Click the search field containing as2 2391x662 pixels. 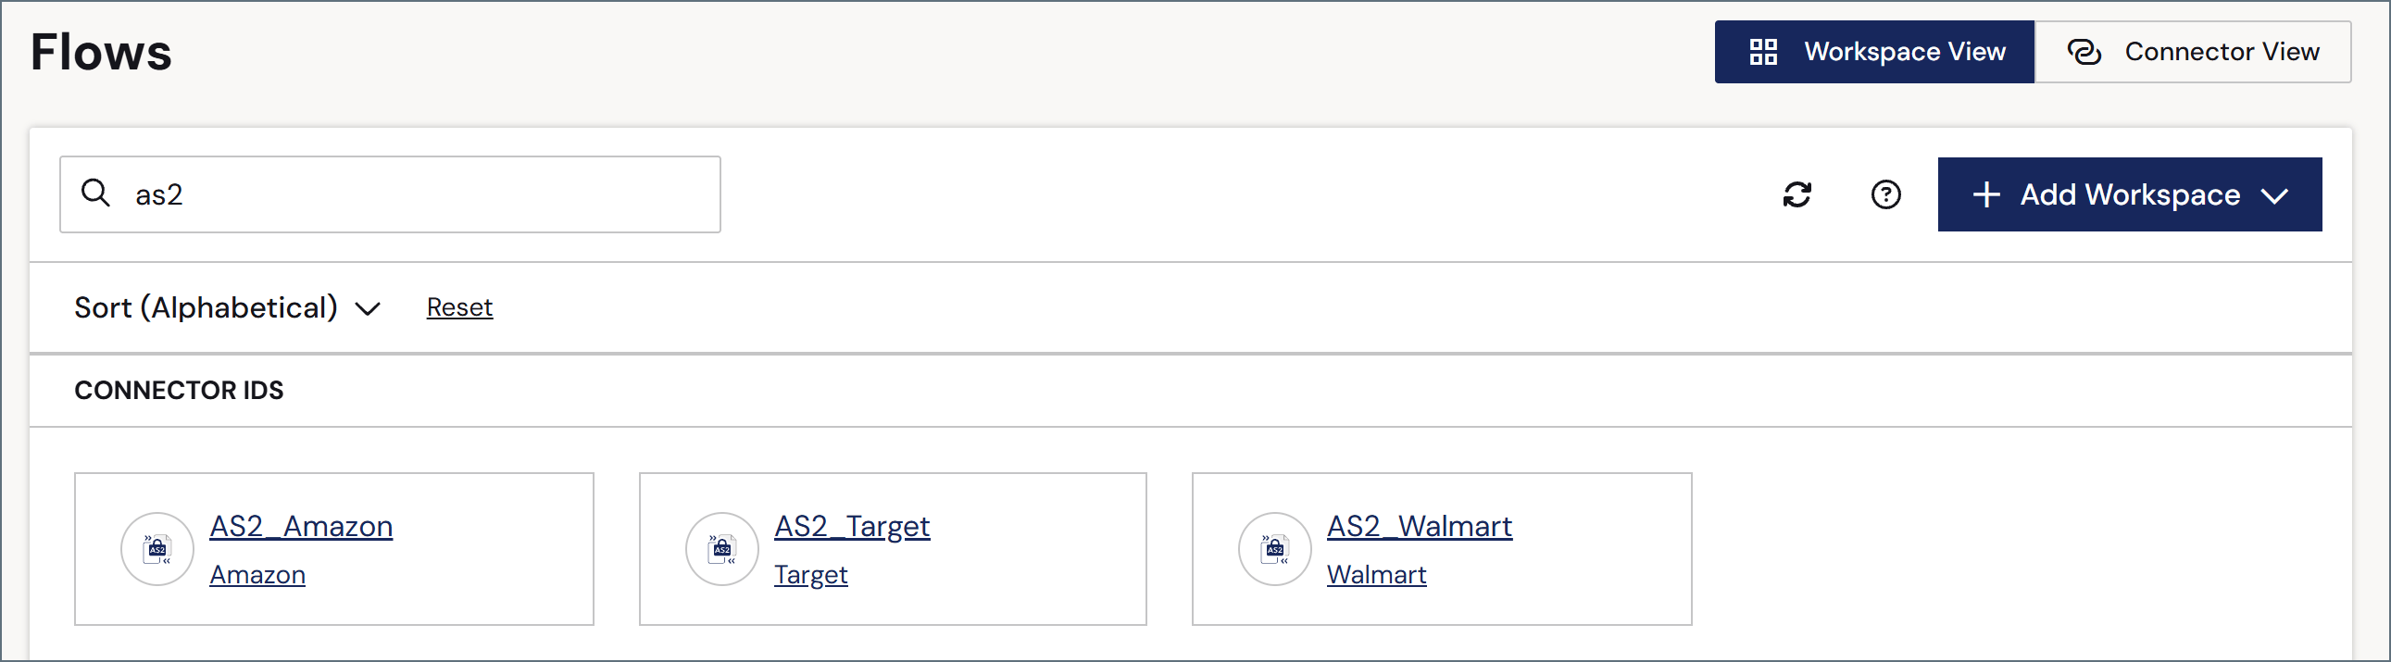[x=390, y=194]
